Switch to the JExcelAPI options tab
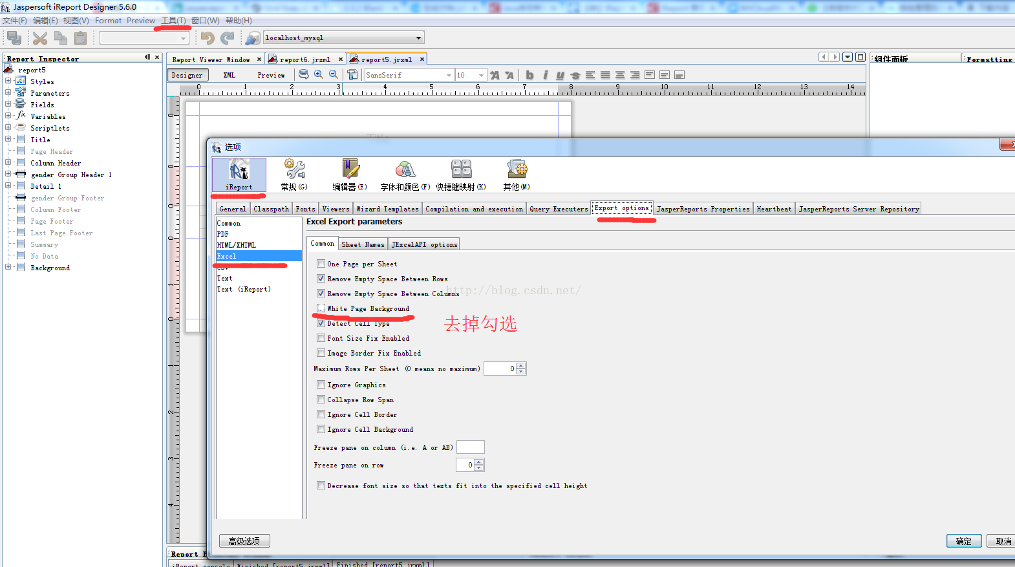 424,244
